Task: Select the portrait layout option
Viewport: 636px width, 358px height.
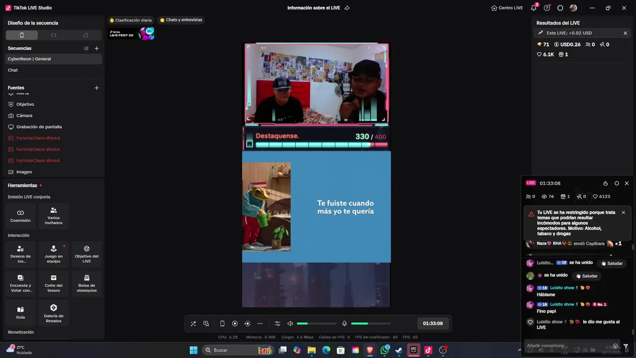Action: click(22, 35)
